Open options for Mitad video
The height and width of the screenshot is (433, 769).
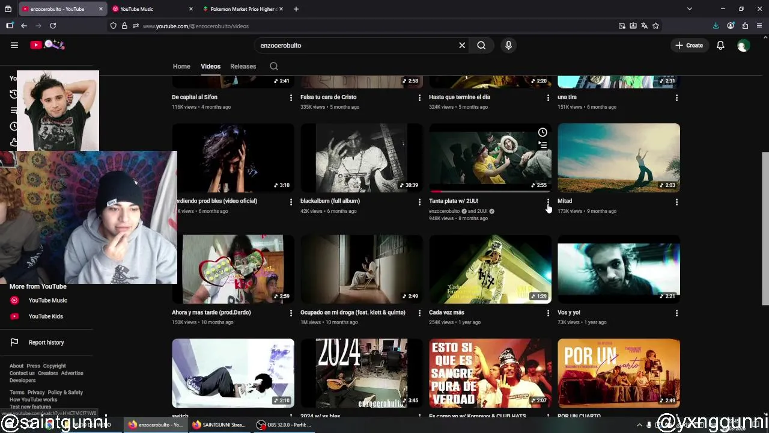(676, 202)
